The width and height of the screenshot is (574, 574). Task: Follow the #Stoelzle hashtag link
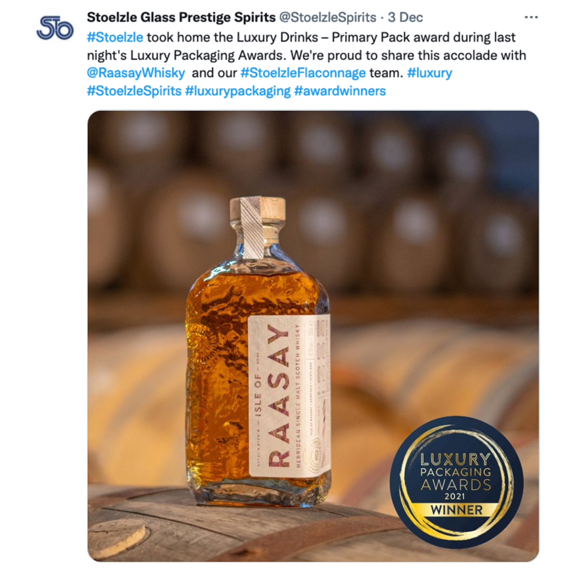coord(115,37)
